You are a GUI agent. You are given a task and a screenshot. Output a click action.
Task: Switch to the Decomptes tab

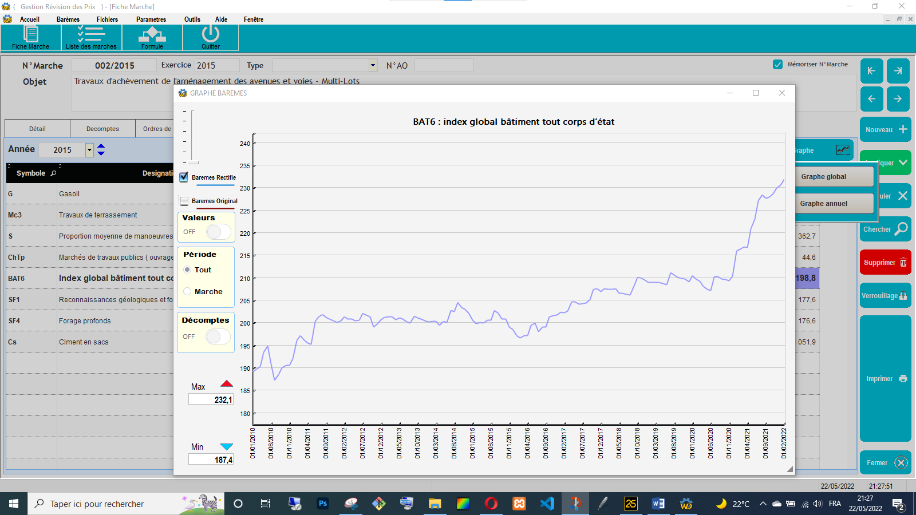pyautogui.click(x=102, y=129)
